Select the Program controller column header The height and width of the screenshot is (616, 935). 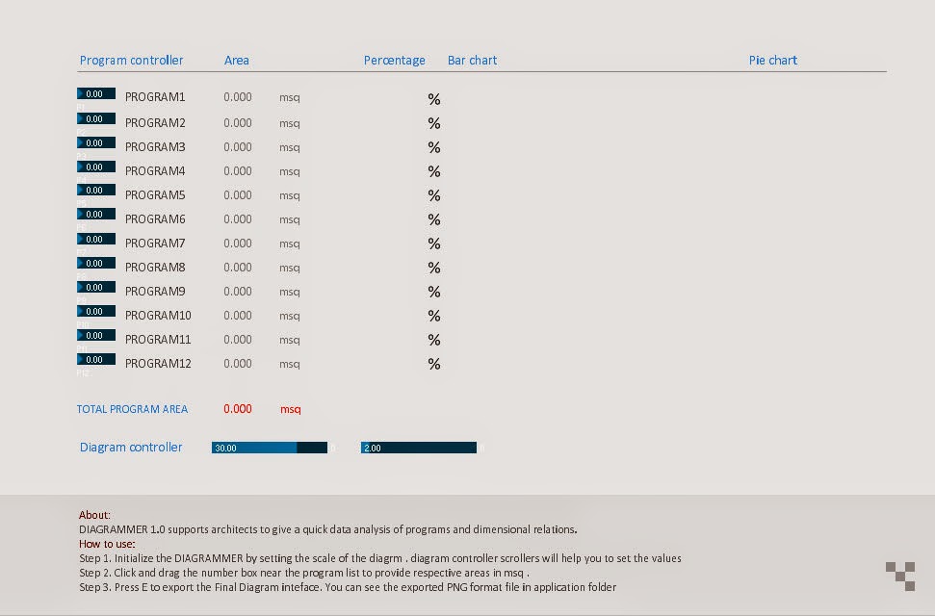[131, 60]
